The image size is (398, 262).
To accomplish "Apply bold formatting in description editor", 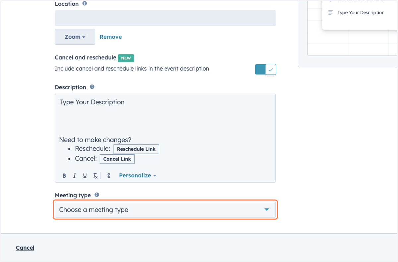I will 64,176.
